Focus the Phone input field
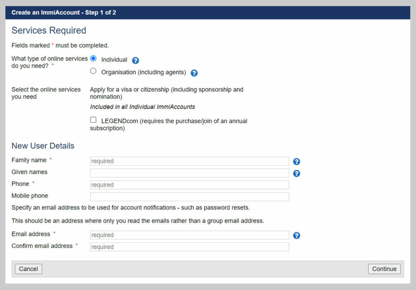Viewport: 416px width, 290px height. (189, 185)
